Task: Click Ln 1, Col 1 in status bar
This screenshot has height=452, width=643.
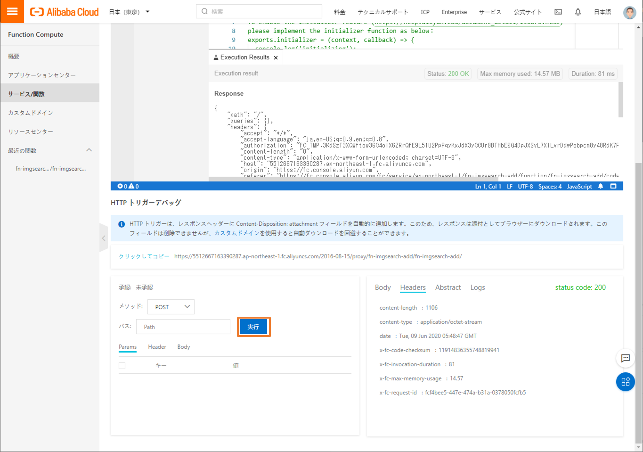Action: (488, 187)
